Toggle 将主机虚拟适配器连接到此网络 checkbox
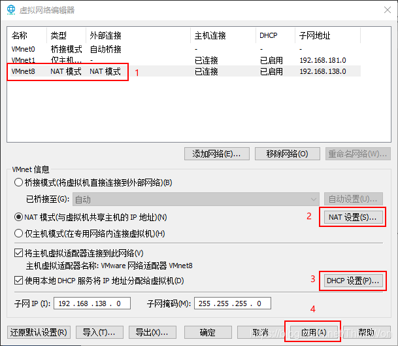 [x=18, y=253]
